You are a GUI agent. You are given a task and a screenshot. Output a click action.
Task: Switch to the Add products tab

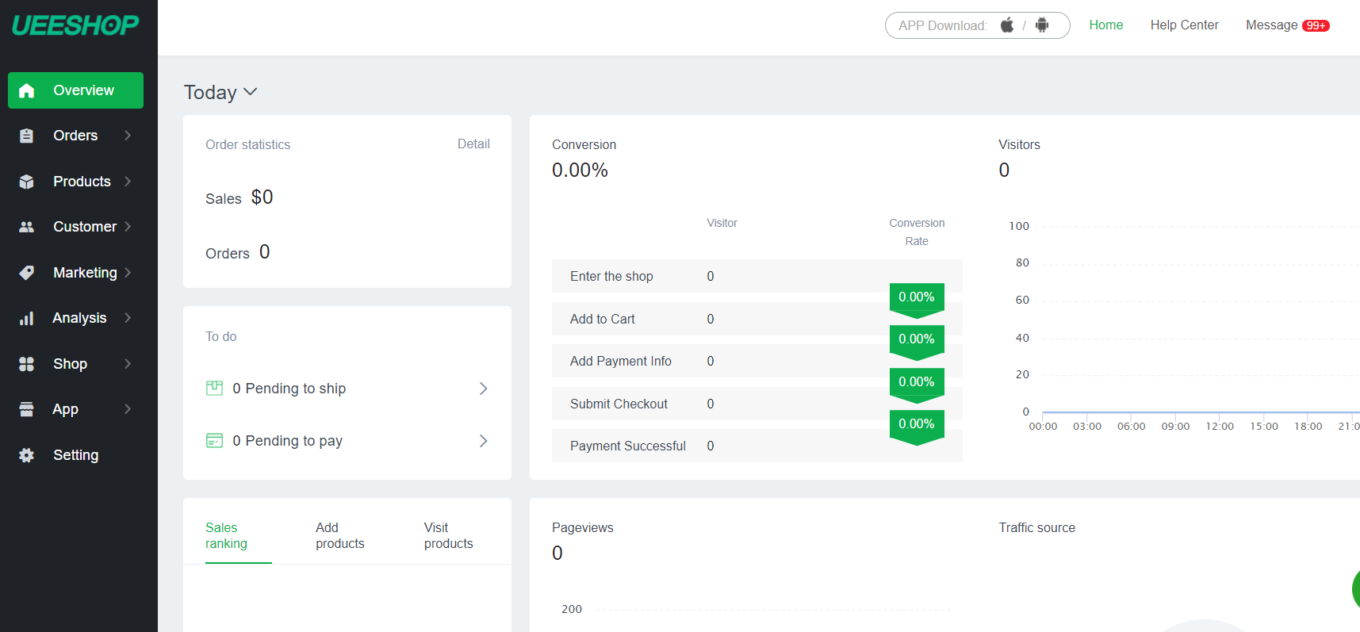pos(339,535)
